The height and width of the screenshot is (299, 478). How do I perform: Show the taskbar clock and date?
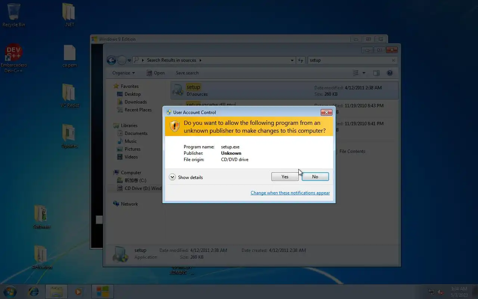tap(459, 292)
